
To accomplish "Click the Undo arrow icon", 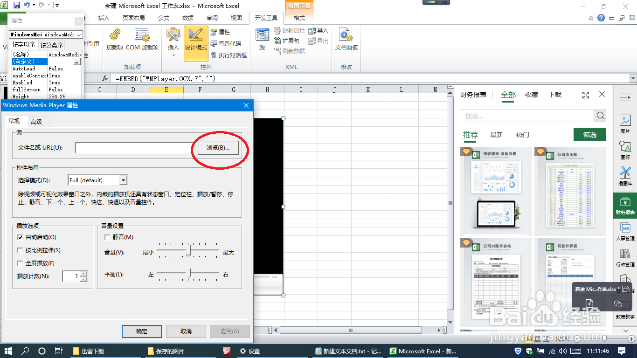I will click(x=27, y=5).
